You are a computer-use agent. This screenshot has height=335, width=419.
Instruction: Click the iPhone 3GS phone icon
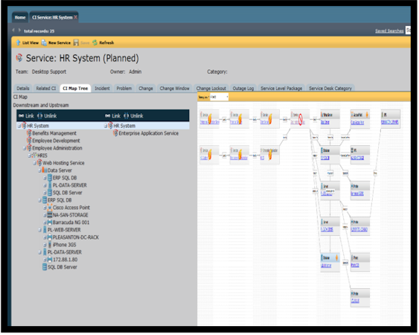[x=50, y=245]
